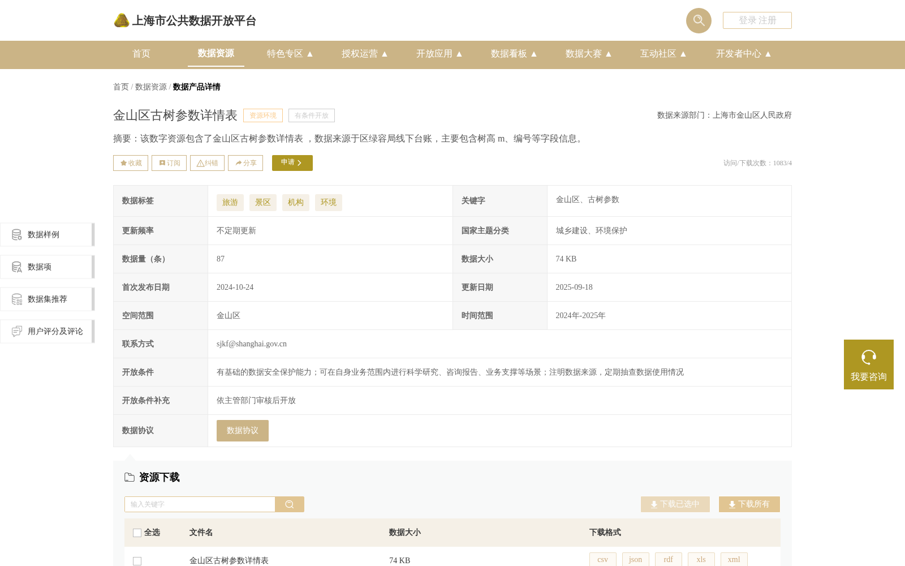Expand 特色专区 menu
905x566 pixels.
point(290,54)
